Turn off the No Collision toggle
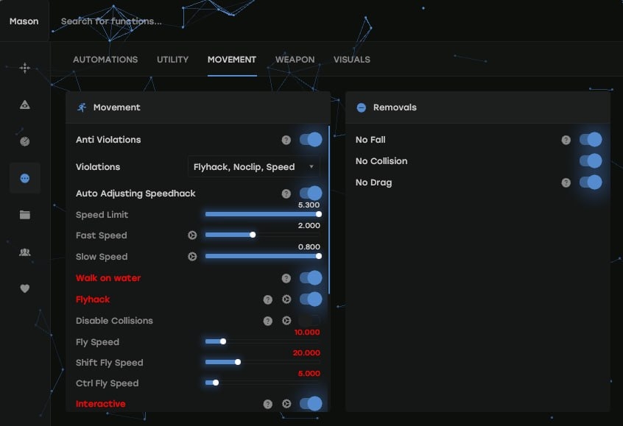The width and height of the screenshot is (623, 426). click(x=591, y=161)
